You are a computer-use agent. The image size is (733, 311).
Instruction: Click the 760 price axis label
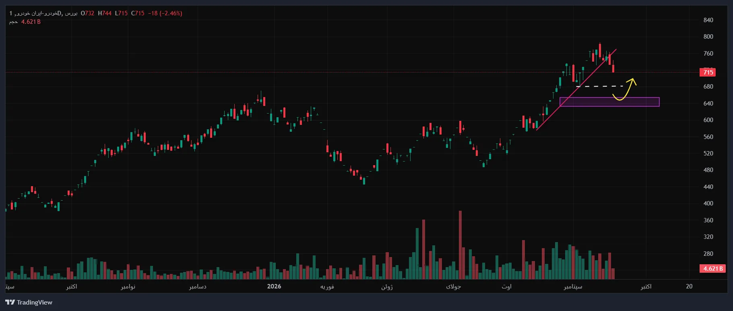click(x=708, y=54)
